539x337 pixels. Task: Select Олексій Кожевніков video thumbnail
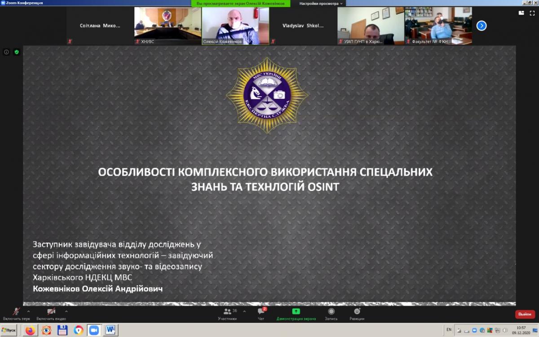235,26
